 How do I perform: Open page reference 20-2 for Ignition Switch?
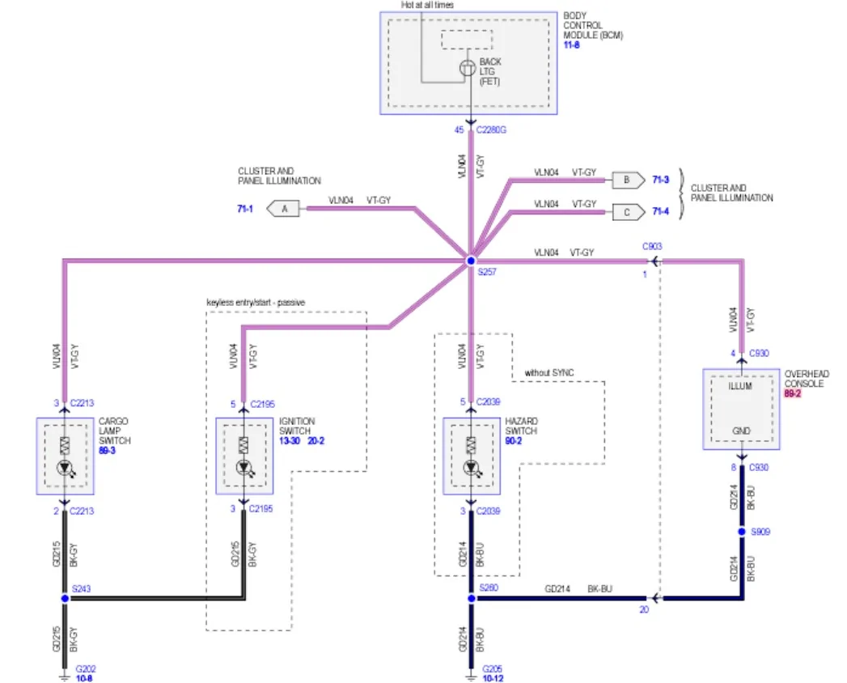click(316, 441)
